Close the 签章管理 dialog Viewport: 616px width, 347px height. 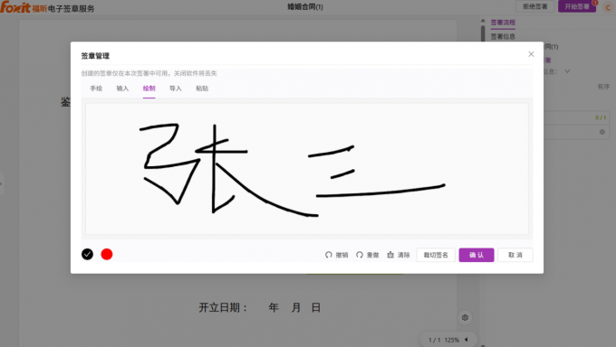[531, 54]
